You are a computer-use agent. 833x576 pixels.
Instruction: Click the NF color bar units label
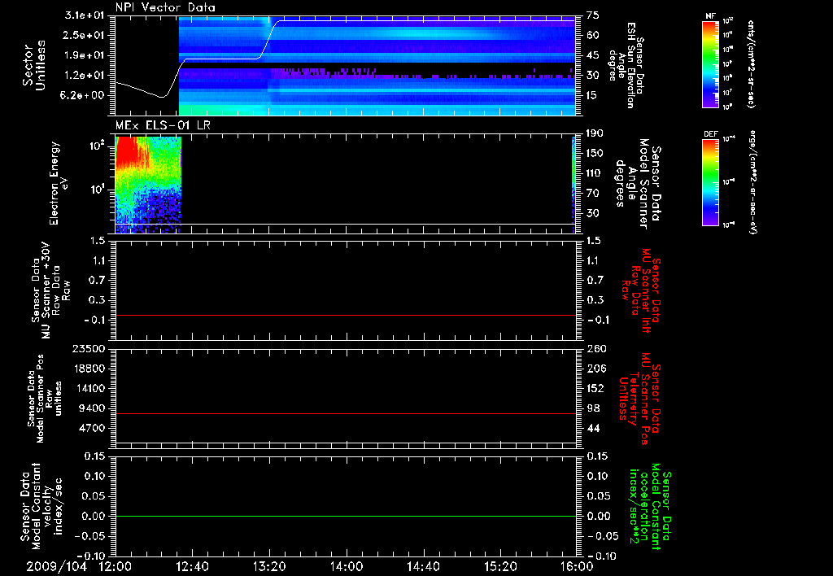[x=751, y=64]
